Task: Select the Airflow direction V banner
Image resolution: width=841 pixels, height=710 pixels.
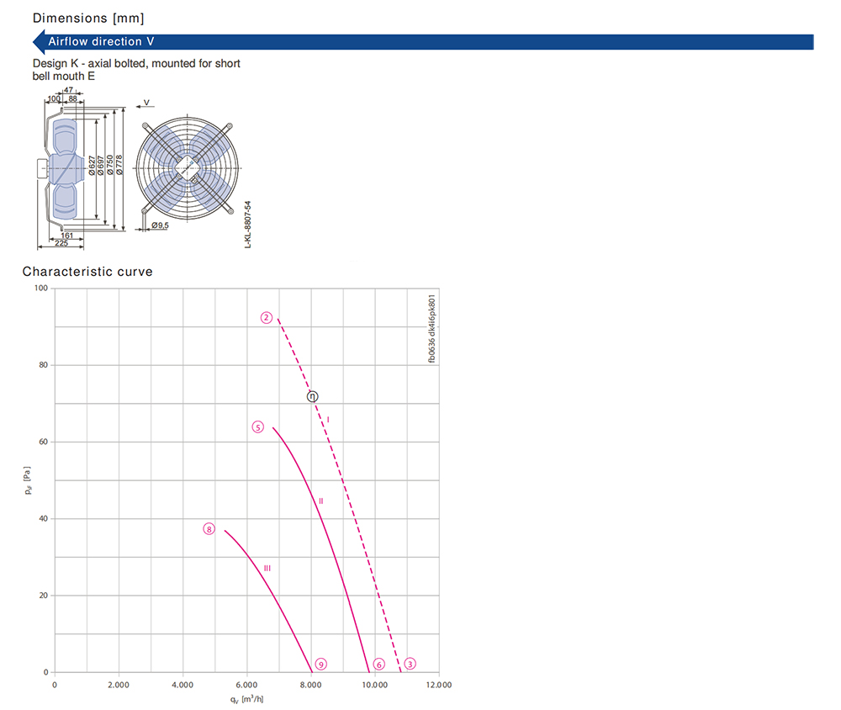Action: pos(423,42)
